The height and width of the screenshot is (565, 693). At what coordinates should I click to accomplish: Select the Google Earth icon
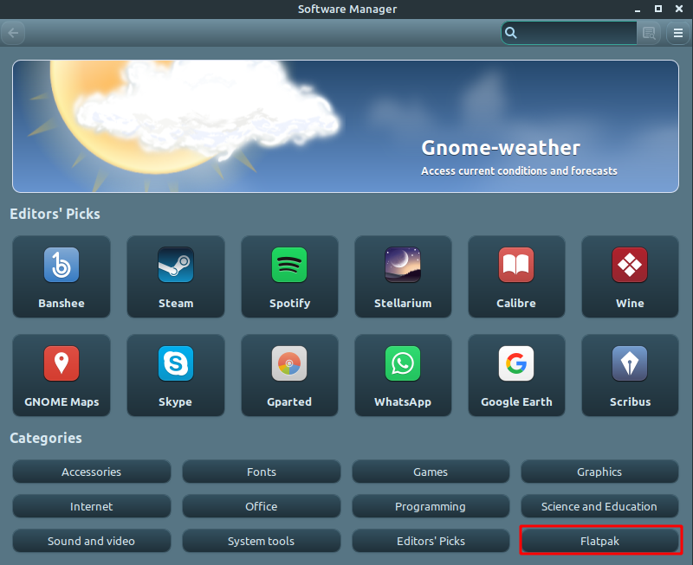click(x=516, y=376)
